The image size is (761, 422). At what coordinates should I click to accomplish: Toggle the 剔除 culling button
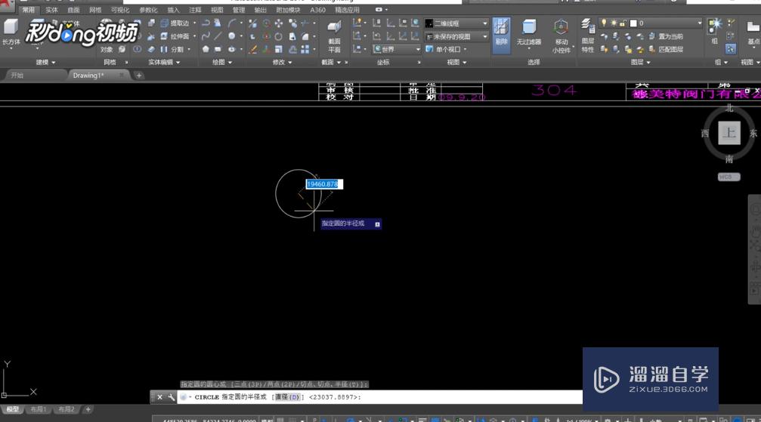pyautogui.click(x=501, y=33)
